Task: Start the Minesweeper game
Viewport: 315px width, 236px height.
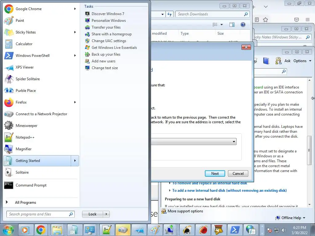Action: [x=41, y=126]
